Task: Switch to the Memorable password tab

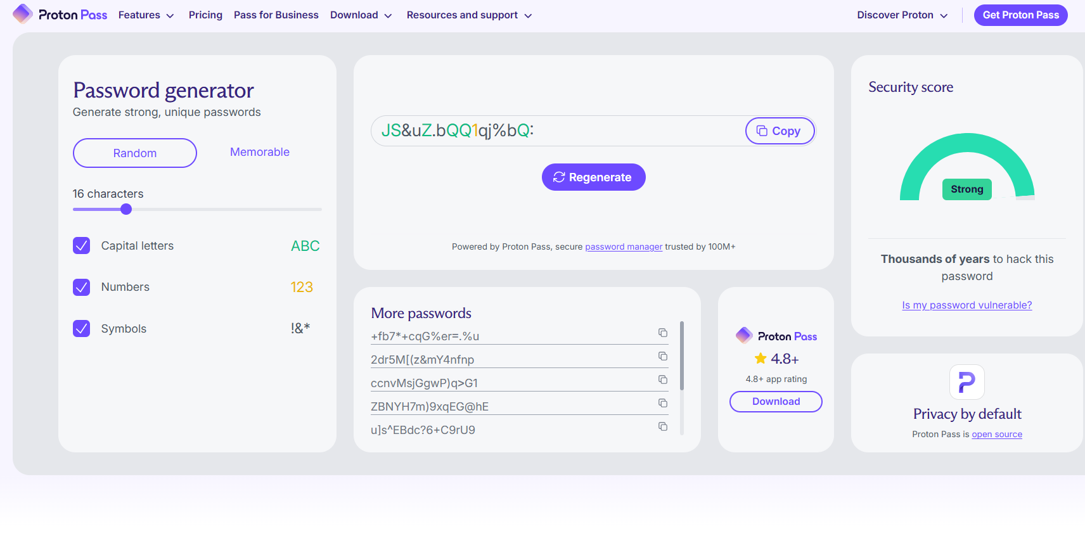Action: pyautogui.click(x=260, y=152)
